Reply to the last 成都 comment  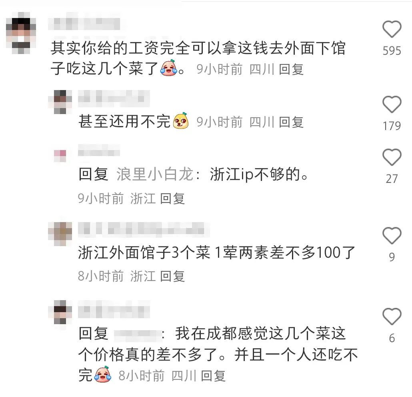tap(213, 376)
